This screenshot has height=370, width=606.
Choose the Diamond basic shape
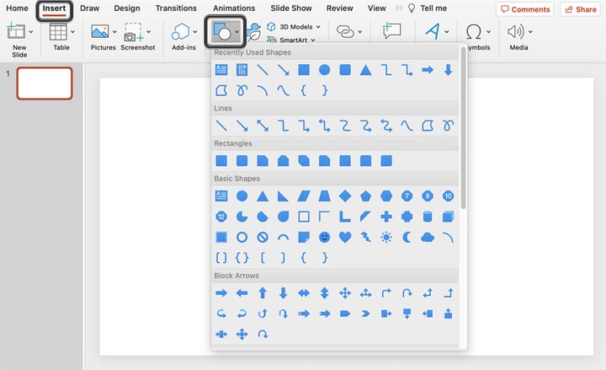pos(345,196)
